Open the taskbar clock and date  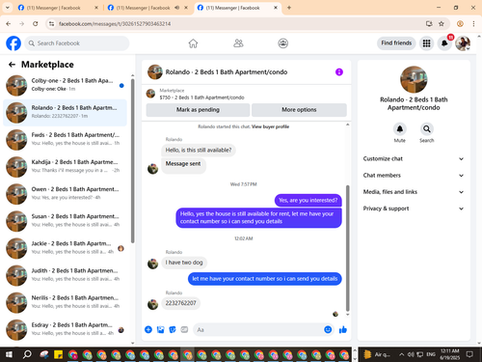click(450, 354)
